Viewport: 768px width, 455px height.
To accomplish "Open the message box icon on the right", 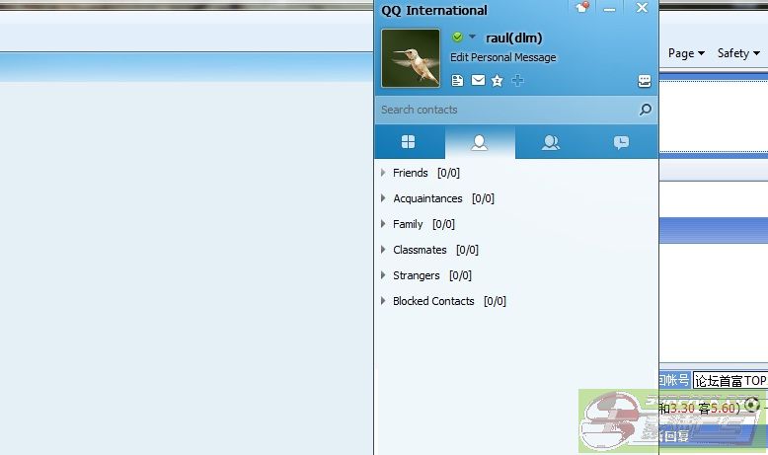I will click(x=644, y=81).
